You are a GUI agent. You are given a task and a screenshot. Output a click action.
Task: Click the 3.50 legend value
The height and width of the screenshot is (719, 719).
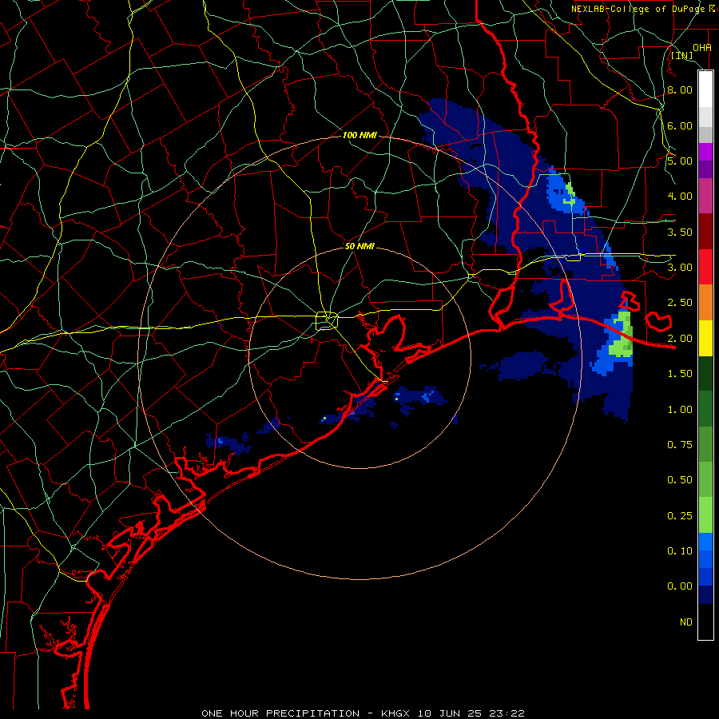click(680, 232)
